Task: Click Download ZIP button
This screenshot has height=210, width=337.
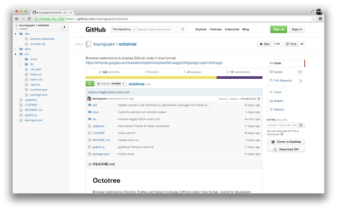Action: point(286,149)
